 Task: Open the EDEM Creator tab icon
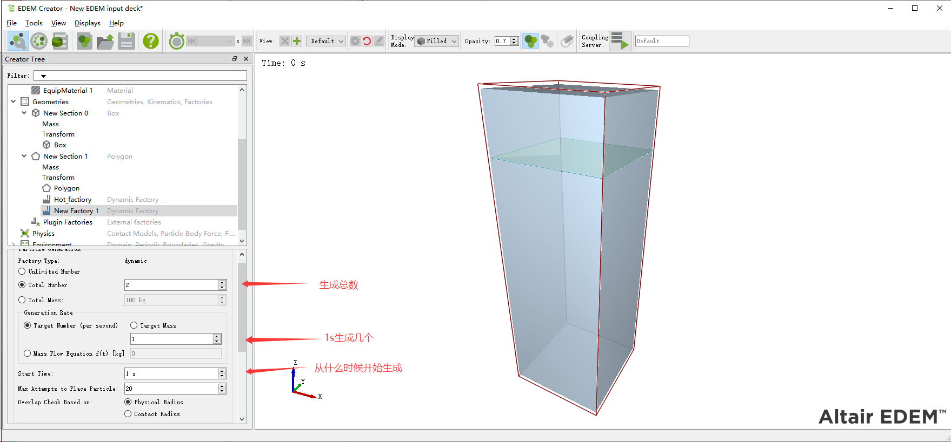coord(18,41)
